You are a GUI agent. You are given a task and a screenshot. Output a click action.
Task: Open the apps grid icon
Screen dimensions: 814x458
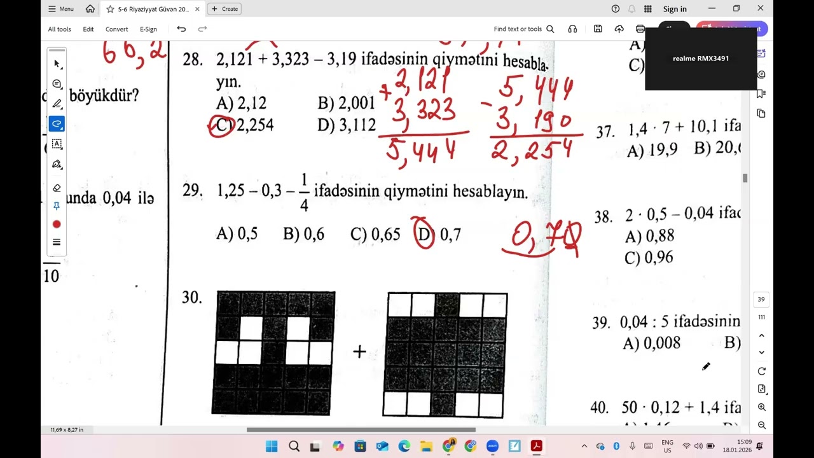point(648,9)
